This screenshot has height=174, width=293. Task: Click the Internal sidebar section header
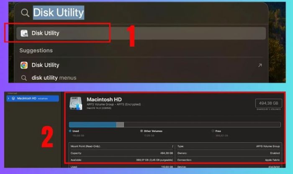coord(12,93)
